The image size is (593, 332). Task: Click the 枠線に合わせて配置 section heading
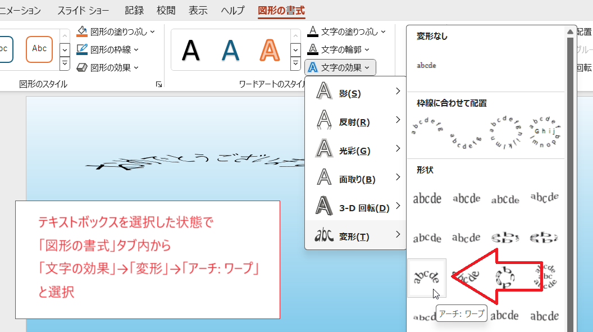[x=451, y=103]
